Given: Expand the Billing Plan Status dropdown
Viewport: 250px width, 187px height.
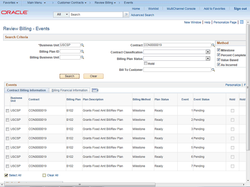Looking at the screenshot, I should [208, 58].
